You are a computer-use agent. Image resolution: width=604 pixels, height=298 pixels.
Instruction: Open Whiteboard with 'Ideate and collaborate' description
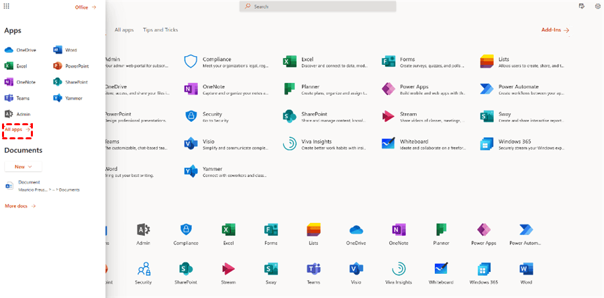pos(423,144)
